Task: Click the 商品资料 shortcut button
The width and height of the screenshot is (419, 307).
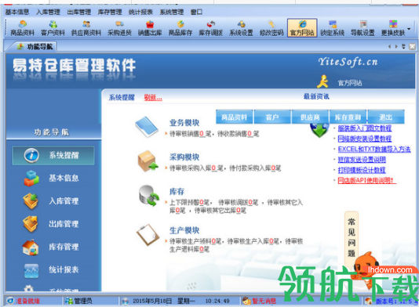Action: click(x=234, y=117)
